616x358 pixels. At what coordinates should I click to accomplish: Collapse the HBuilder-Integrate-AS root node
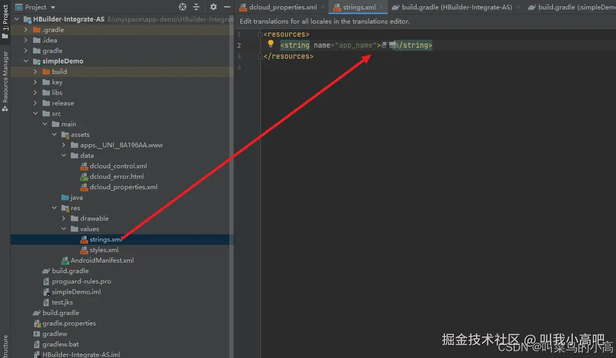pos(16,19)
